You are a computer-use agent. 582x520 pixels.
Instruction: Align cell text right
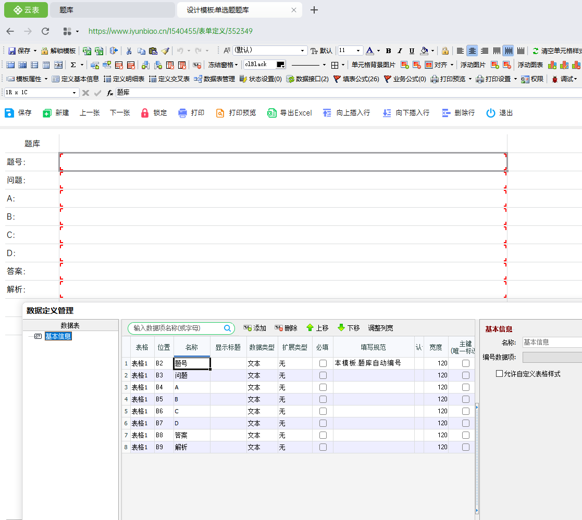[x=485, y=51]
